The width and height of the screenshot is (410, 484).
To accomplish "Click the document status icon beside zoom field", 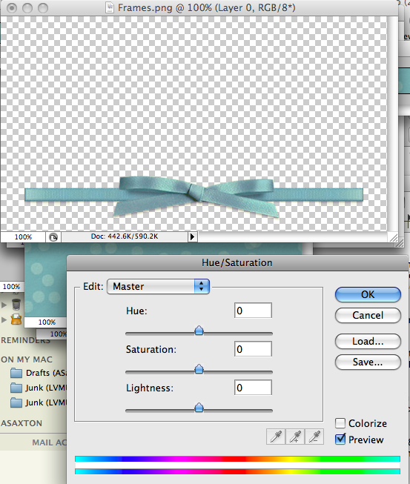I will (x=53, y=237).
